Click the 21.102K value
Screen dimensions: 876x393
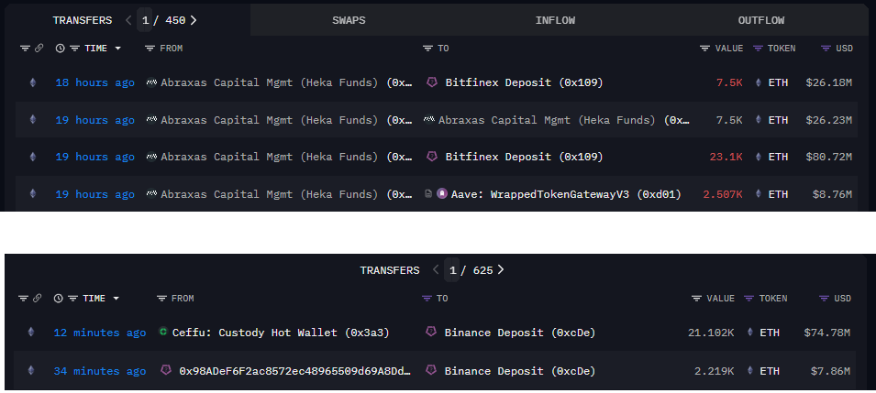711,333
